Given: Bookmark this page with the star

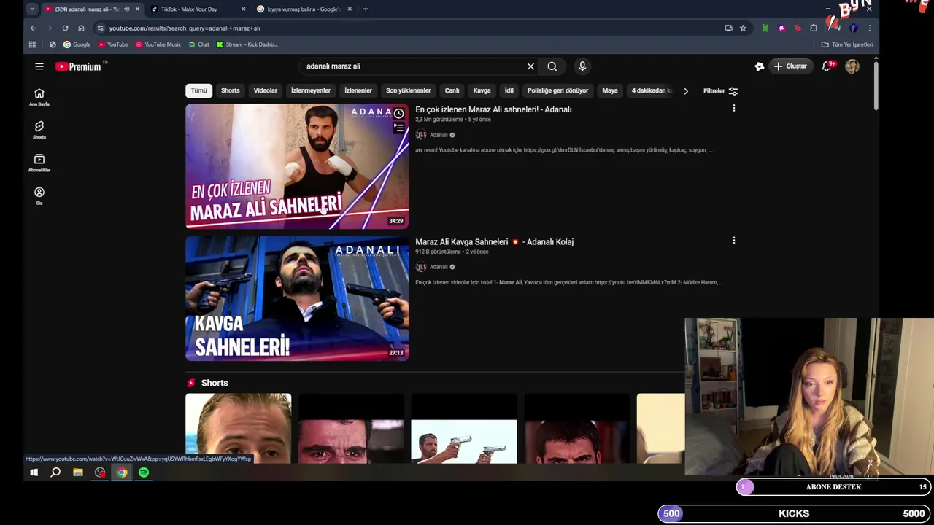Looking at the screenshot, I should tap(743, 28).
